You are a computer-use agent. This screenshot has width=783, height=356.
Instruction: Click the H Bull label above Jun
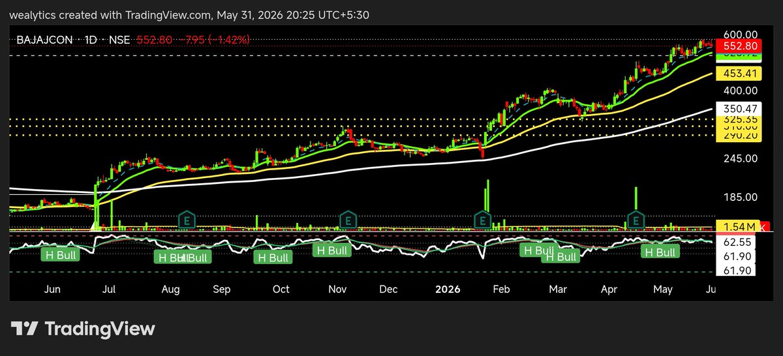pyautogui.click(x=61, y=254)
